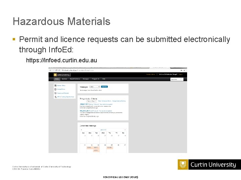Viewport: 241px width, 180px height.
Task: Click the Welcome user name text
Action: [x=168, y=74]
